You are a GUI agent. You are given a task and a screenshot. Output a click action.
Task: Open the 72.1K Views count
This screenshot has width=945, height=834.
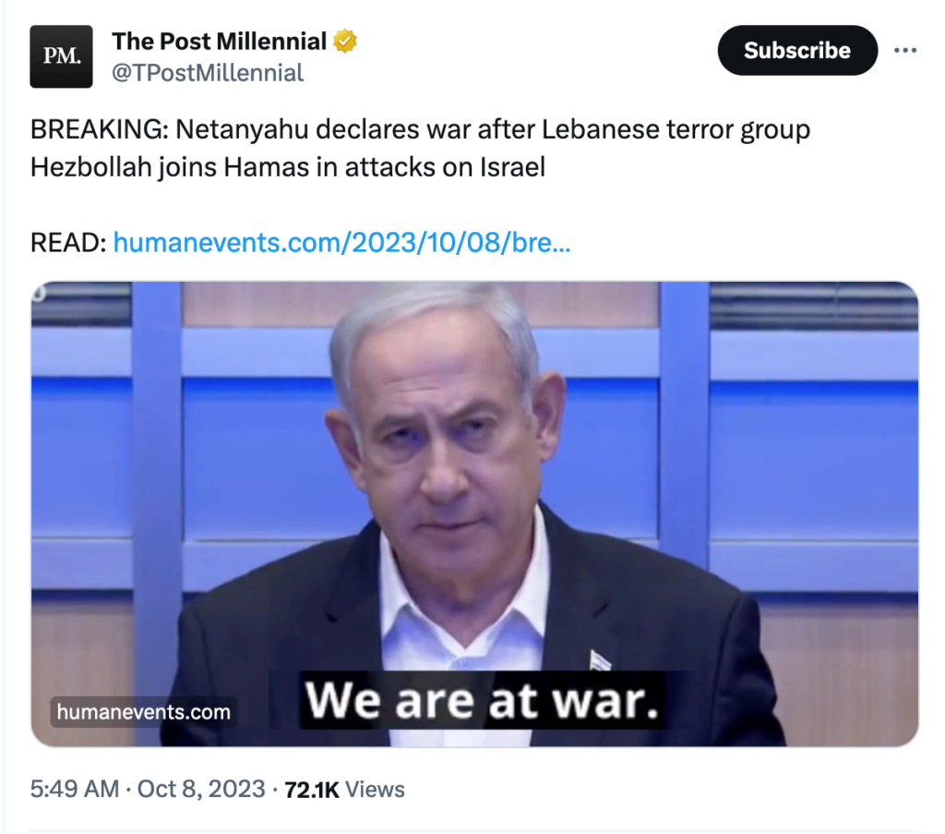(x=344, y=790)
